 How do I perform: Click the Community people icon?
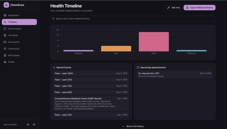click(5, 49)
